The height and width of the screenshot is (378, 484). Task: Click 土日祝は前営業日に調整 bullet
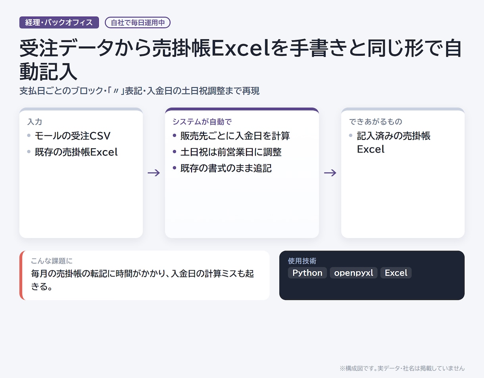tap(231, 152)
